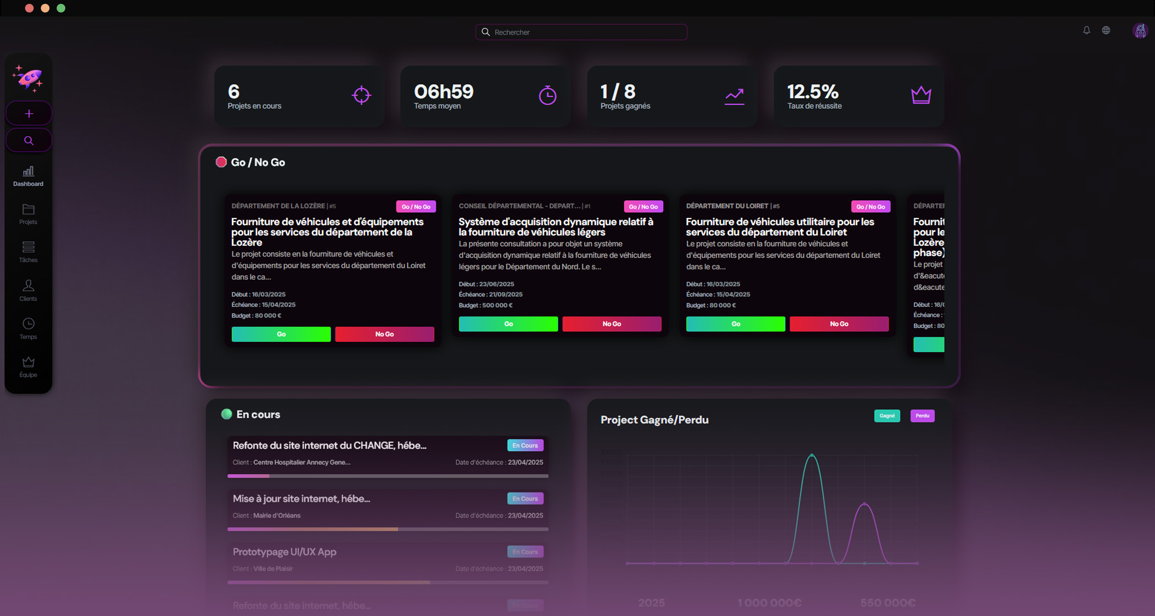Click the teal Gagné peak on chart
The image size is (1155, 616).
812,455
